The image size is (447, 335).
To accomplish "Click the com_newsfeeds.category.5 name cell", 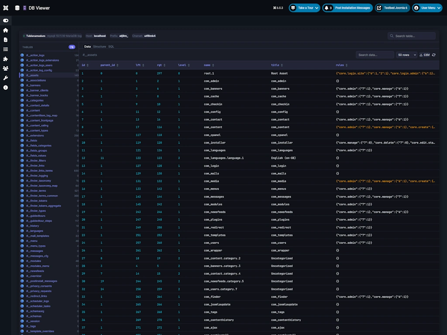I will (x=224, y=281).
